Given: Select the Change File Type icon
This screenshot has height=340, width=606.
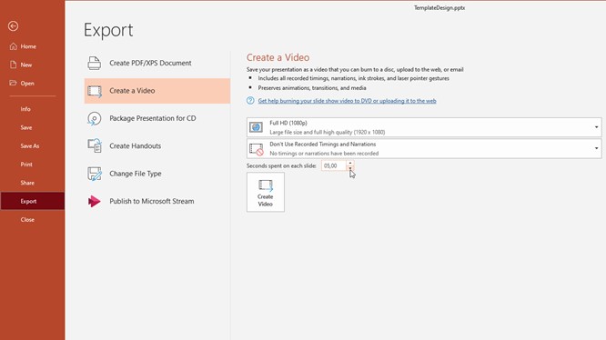Looking at the screenshot, I should [95, 174].
